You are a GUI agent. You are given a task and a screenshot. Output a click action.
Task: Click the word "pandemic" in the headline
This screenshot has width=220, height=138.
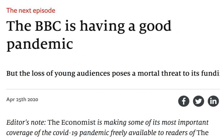tap(39, 44)
